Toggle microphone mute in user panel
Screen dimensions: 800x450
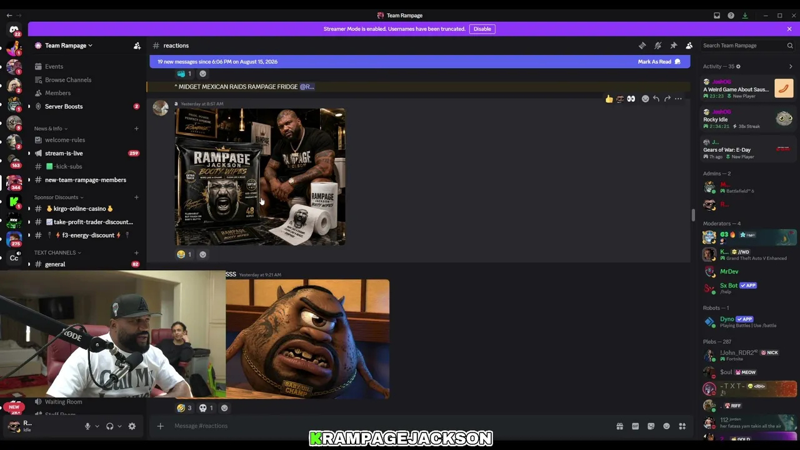pyautogui.click(x=87, y=426)
